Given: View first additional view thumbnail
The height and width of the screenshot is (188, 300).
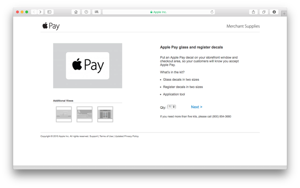Looking at the screenshot, I should [64, 114].
